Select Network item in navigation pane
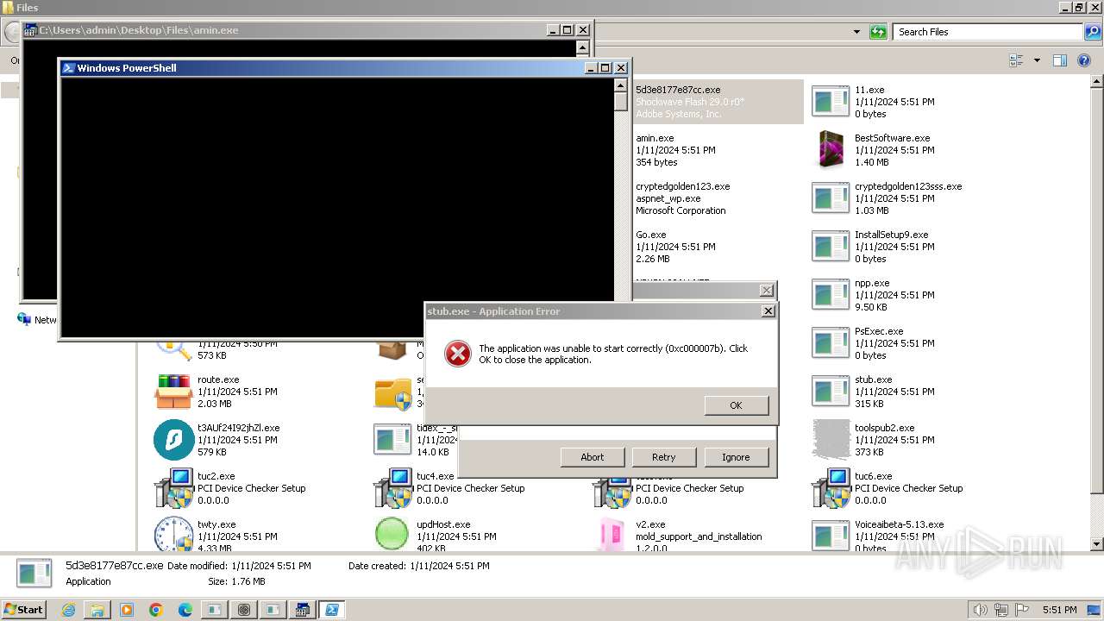 [36, 320]
